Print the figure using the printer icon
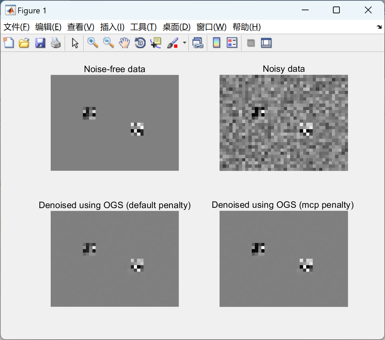385x340 pixels. click(x=56, y=43)
